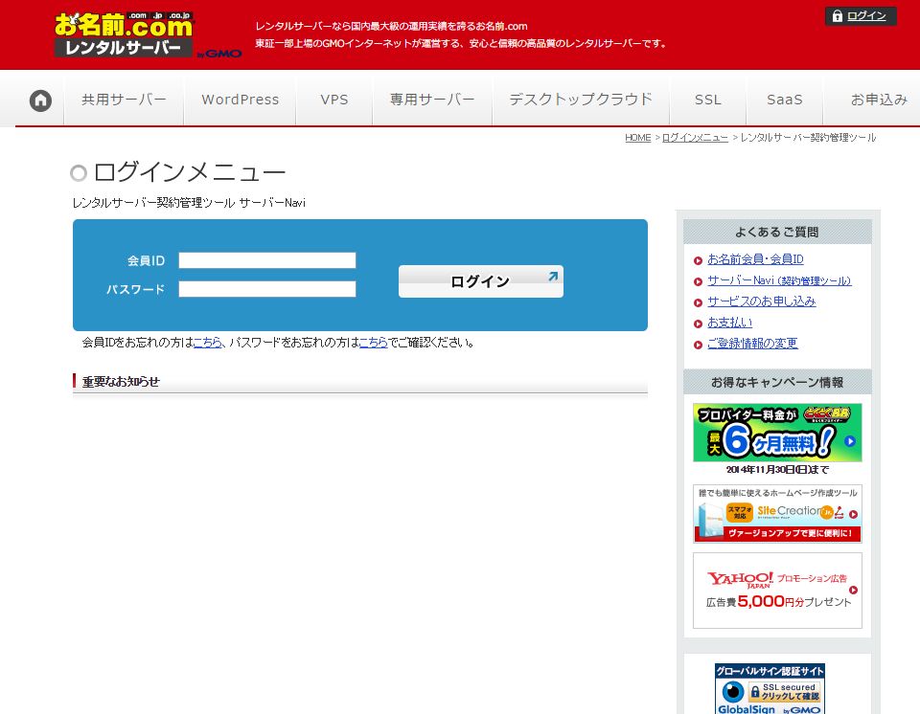The width and height of the screenshot is (920, 714).
Task: Click the home icon in navigation bar
Action: click(40, 100)
